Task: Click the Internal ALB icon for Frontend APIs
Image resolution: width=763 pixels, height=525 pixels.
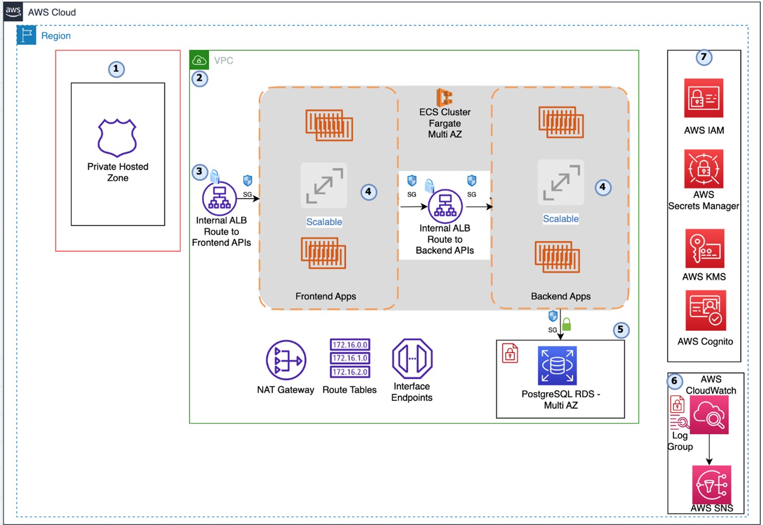Action: [x=219, y=198]
